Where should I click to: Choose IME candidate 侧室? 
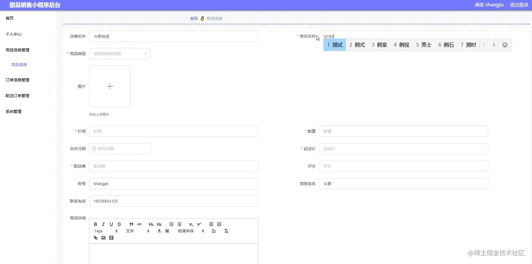click(x=379, y=45)
